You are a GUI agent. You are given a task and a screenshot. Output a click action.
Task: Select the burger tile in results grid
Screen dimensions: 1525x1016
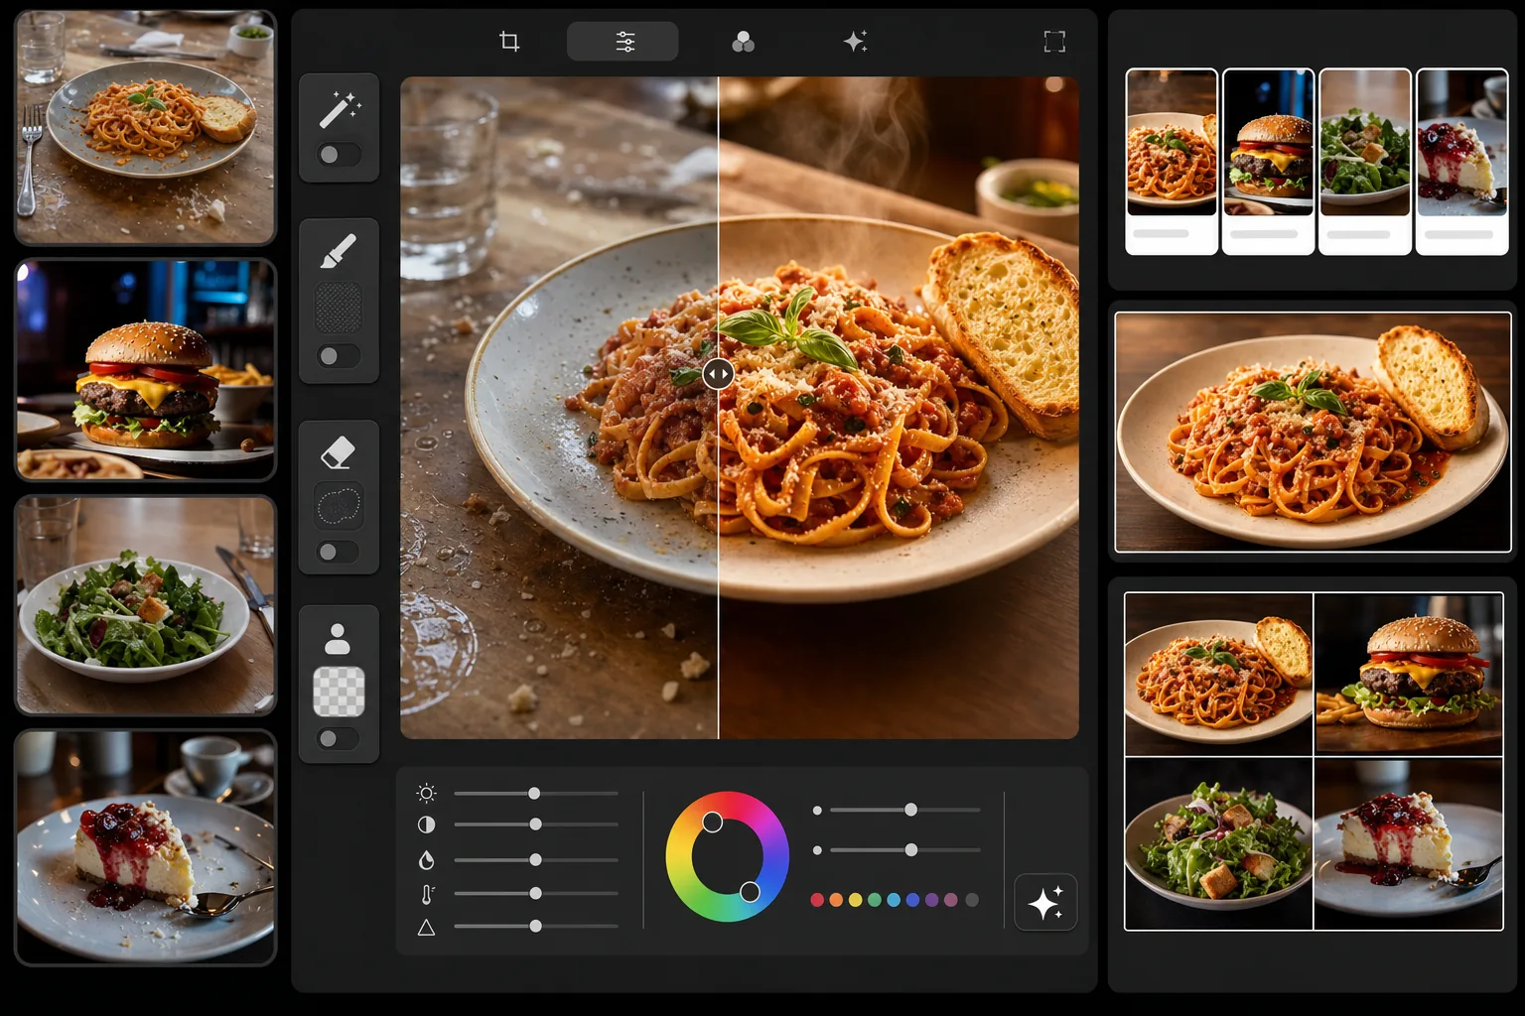click(x=1409, y=675)
